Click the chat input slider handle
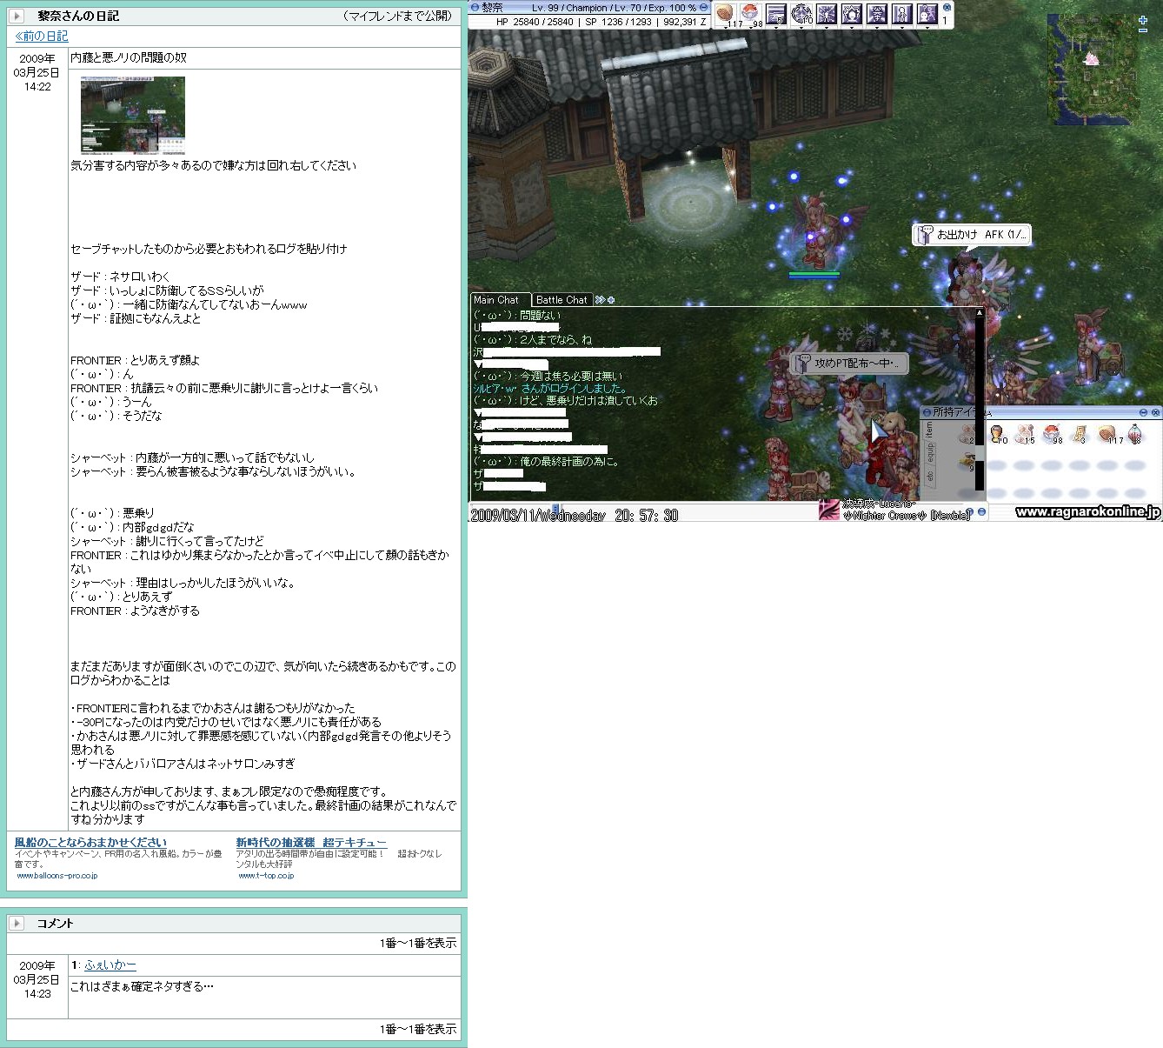Screen dimensions: 1163x1048 point(557,511)
